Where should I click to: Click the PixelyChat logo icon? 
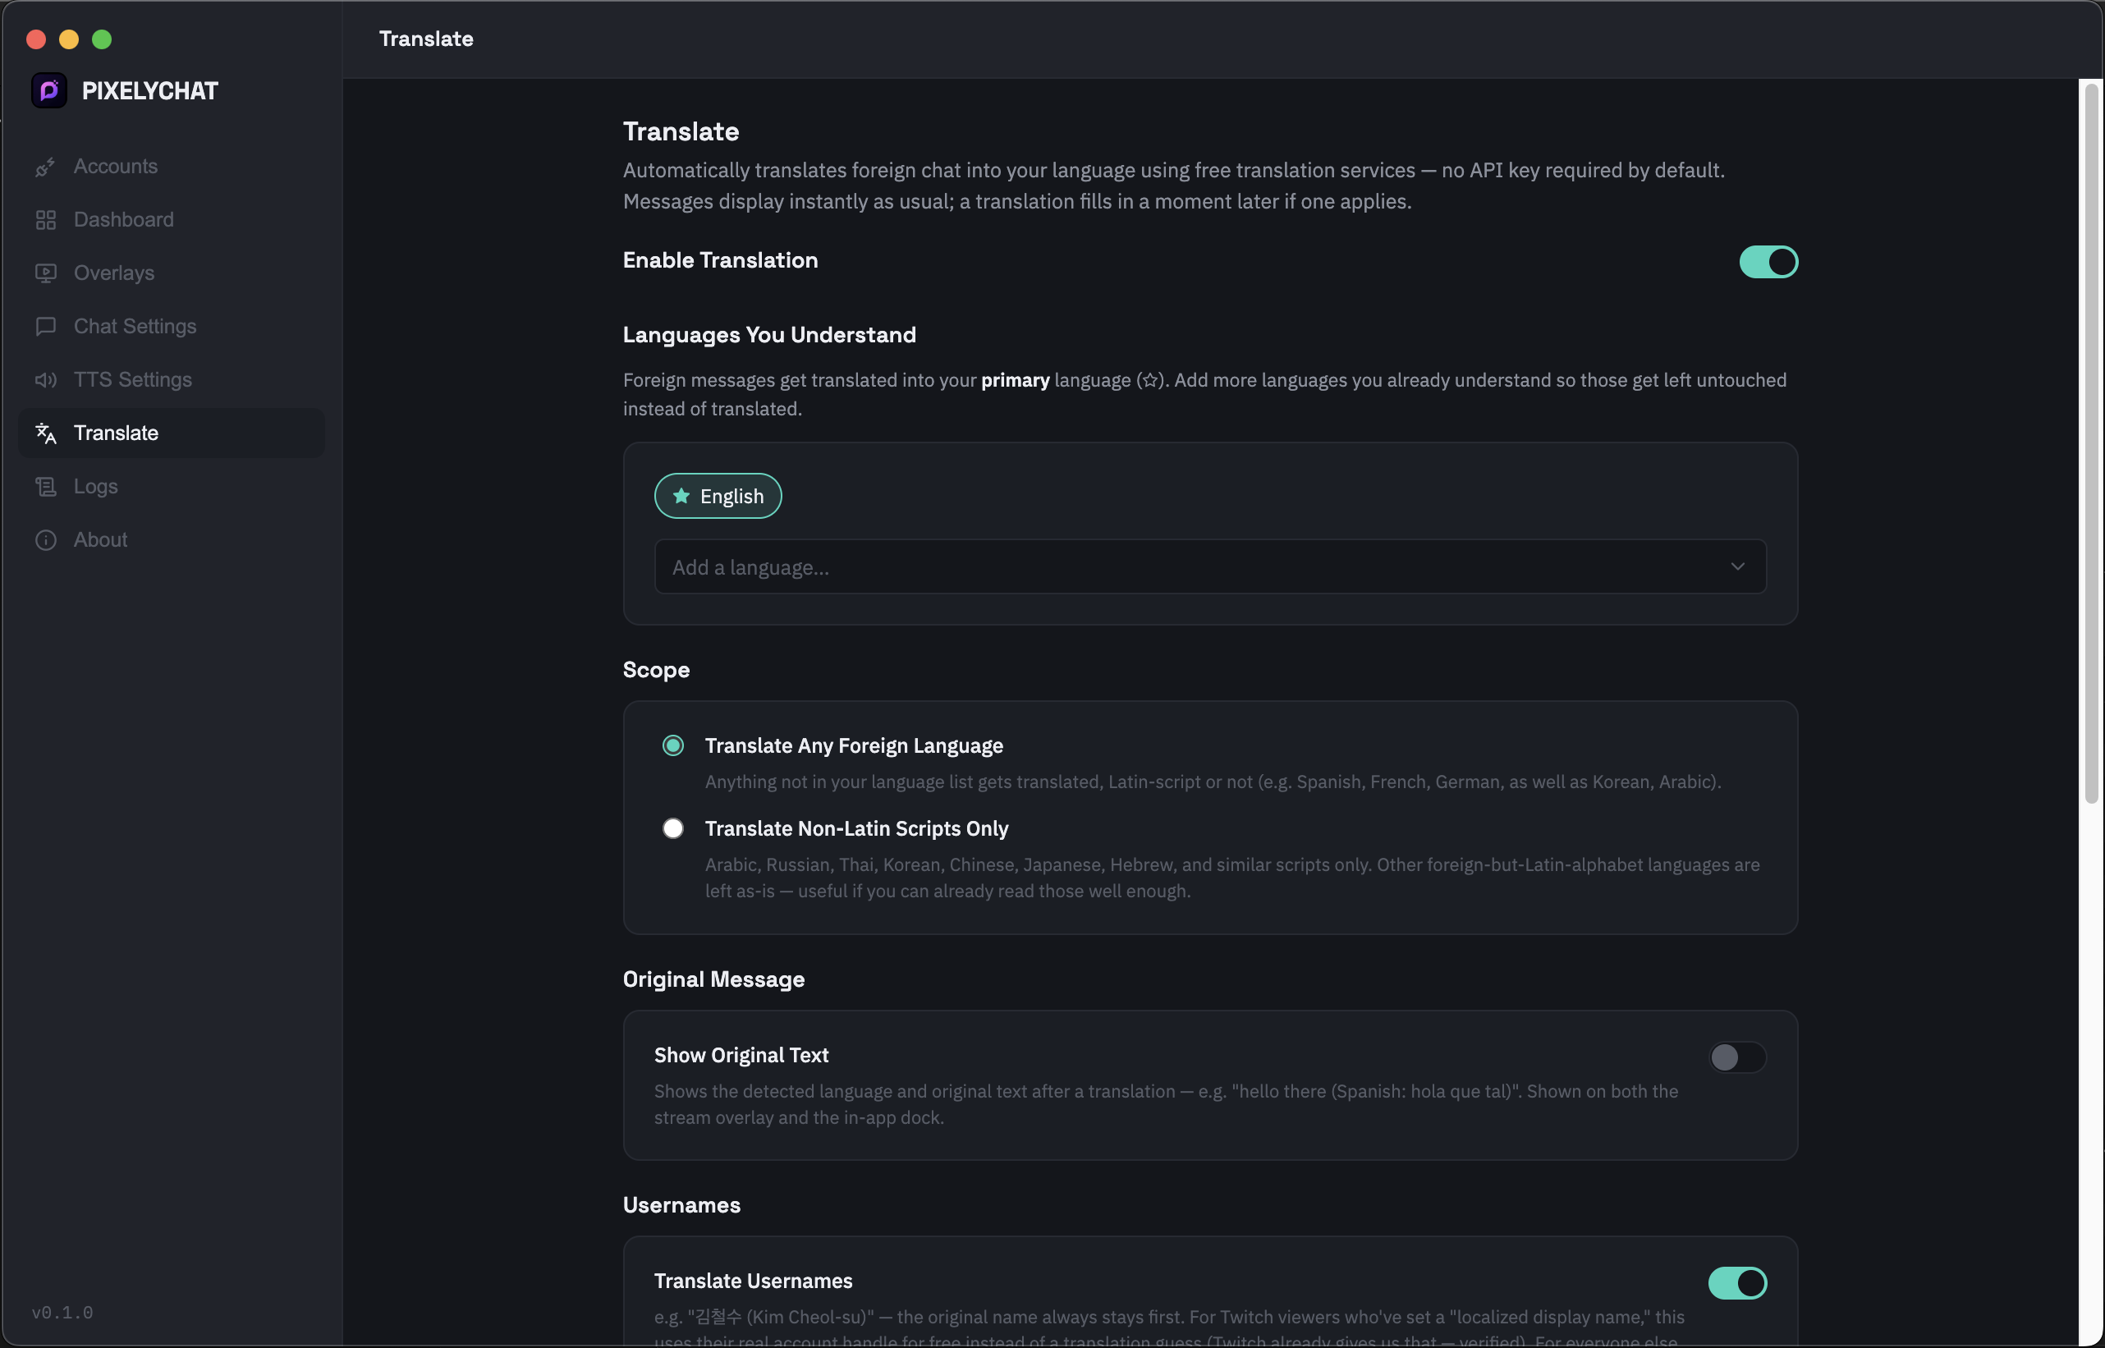point(49,90)
